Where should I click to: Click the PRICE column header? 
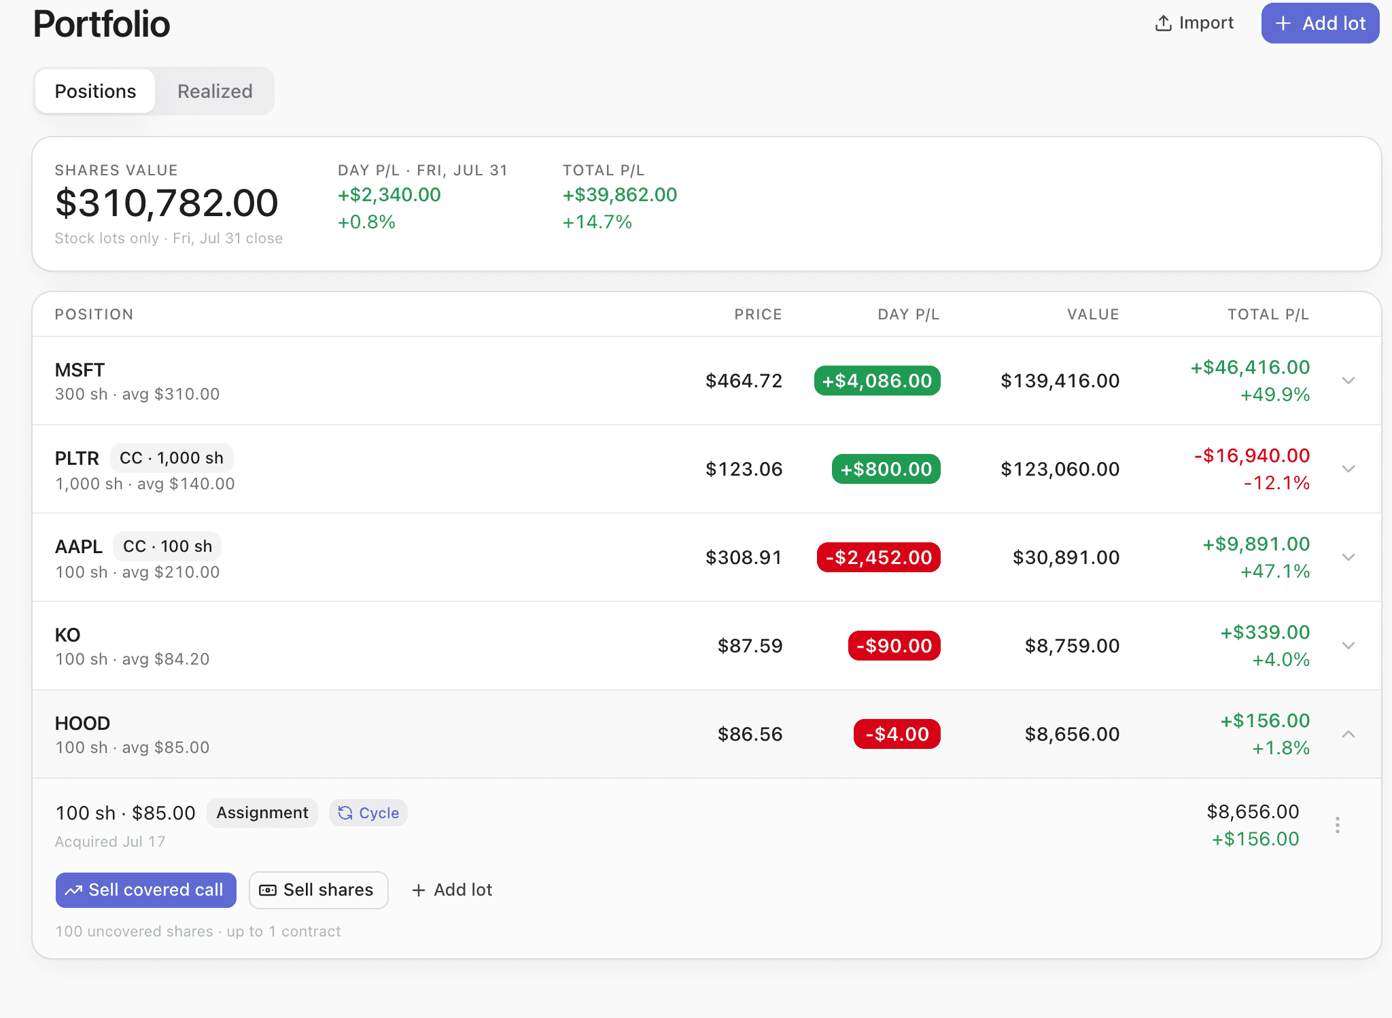(758, 314)
